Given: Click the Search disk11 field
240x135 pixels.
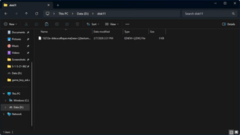Looking at the screenshot, I should tap(207, 14).
